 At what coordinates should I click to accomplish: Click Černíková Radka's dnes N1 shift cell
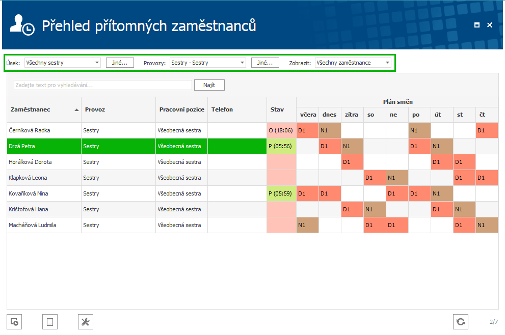[330, 130]
